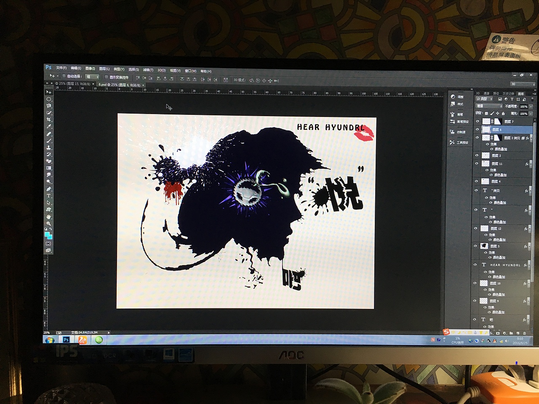Select the Elliptical Marquee tool

pos(49,99)
